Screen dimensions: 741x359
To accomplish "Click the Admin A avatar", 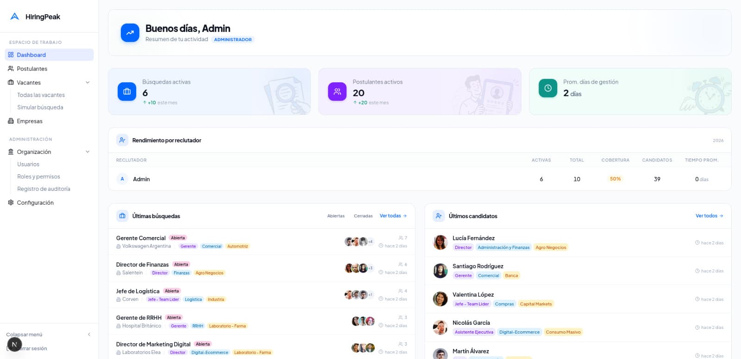I will 122,179.
